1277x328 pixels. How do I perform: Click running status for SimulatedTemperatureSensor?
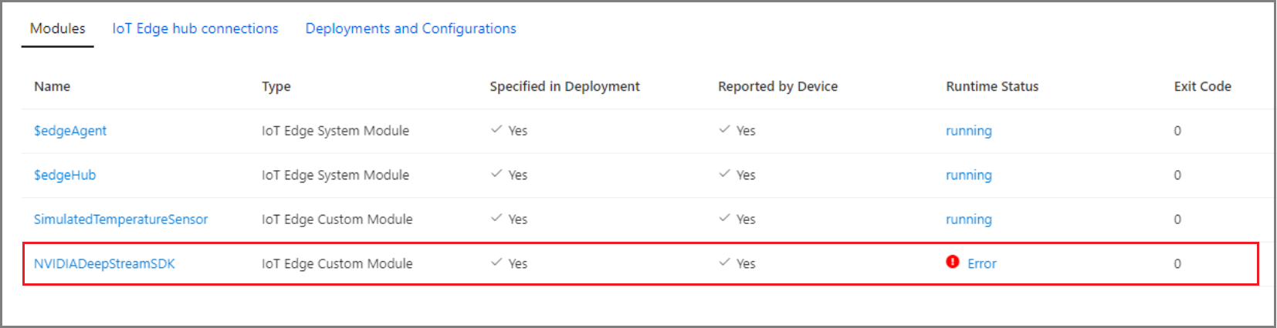click(x=968, y=219)
